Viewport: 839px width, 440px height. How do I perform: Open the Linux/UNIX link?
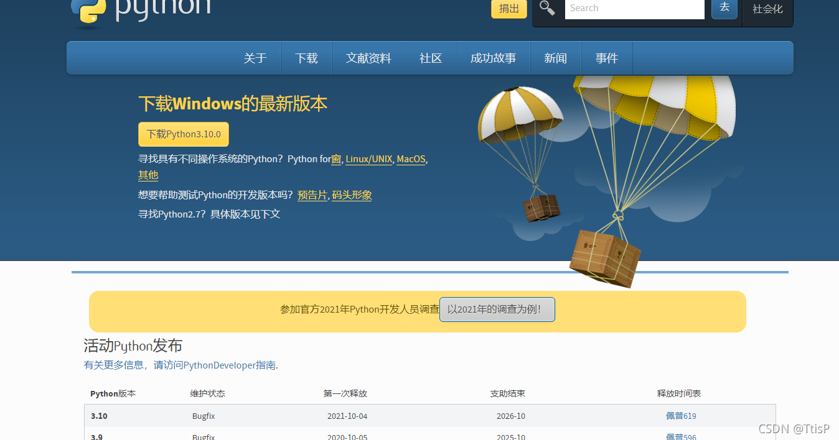tap(369, 159)
